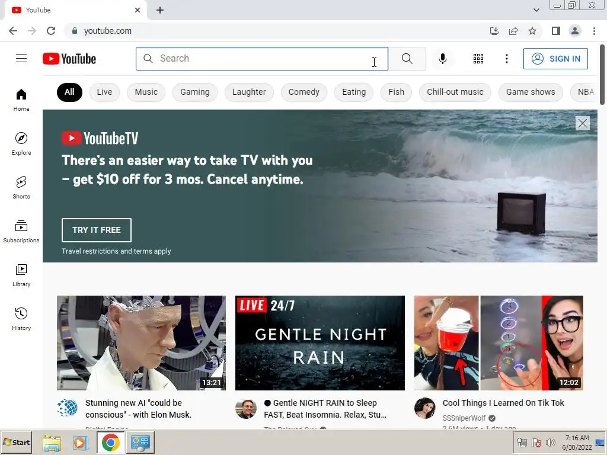The height and width of the screenshot is (455, 607).
Task: Open Library in sidebar
Action: click(x=21, y=275)
